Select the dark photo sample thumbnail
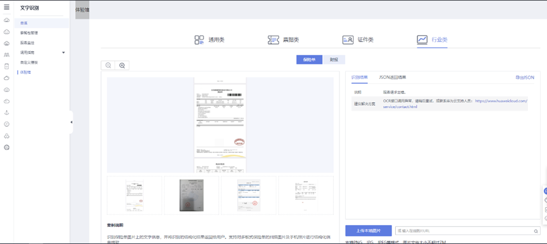 192,195
